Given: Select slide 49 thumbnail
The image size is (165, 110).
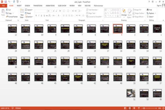Looking at the screenshot, I should [x=157, y=93].
